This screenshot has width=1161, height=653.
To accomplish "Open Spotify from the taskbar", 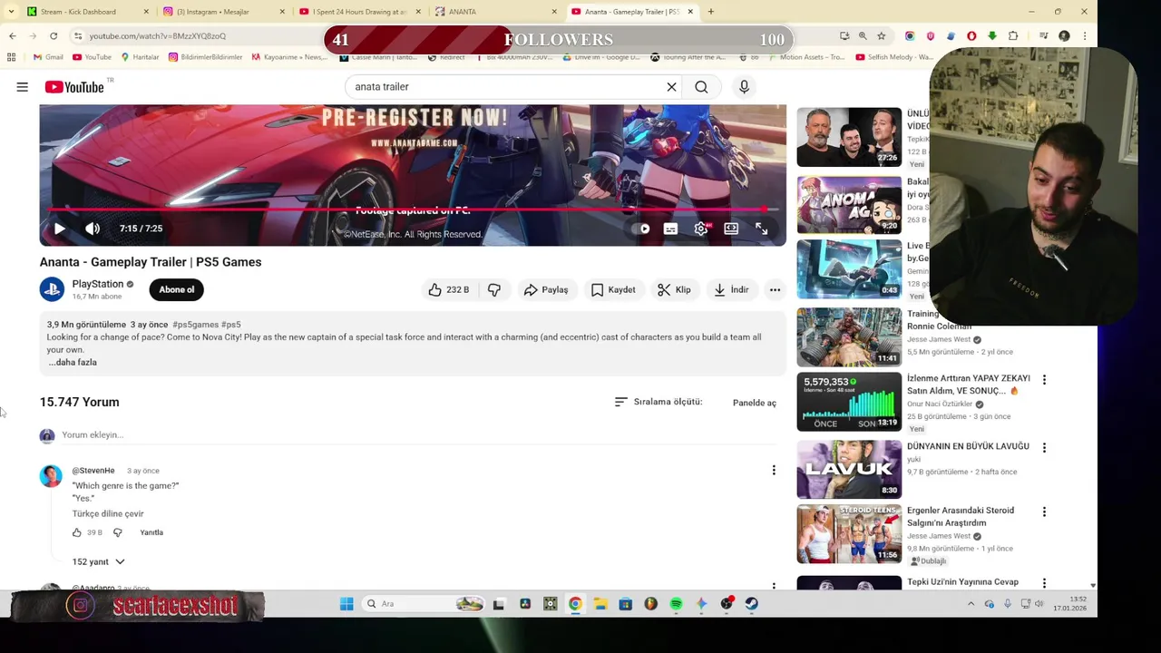I will point(676,604).
